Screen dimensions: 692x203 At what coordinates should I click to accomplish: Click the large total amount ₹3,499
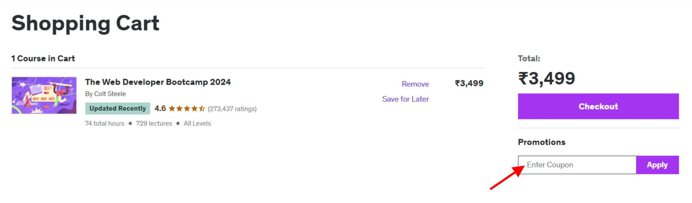click(546, 79)
